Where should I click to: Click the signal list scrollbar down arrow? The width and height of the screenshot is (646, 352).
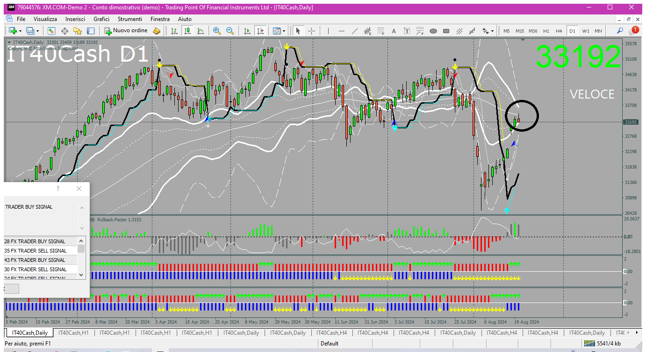pyautogui.click(x=81, y=275)
